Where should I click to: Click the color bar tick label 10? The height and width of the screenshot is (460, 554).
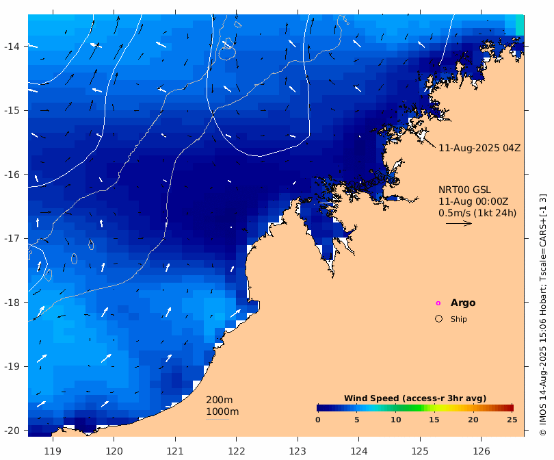396,420
